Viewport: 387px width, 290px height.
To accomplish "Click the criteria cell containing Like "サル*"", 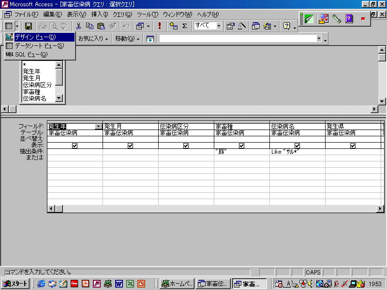I will point(297,152).
